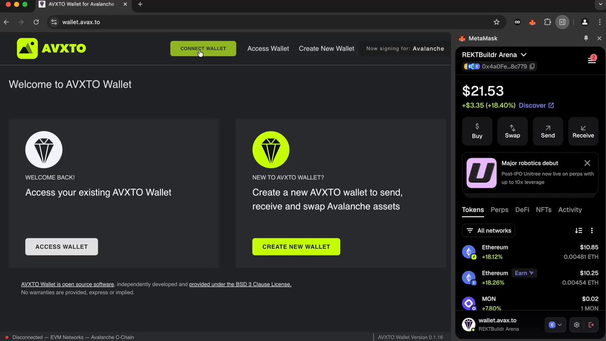
Task: Click the ACCESS WALLET button
Action: [x=62, y=247]
